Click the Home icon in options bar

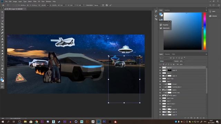[3, 5]
